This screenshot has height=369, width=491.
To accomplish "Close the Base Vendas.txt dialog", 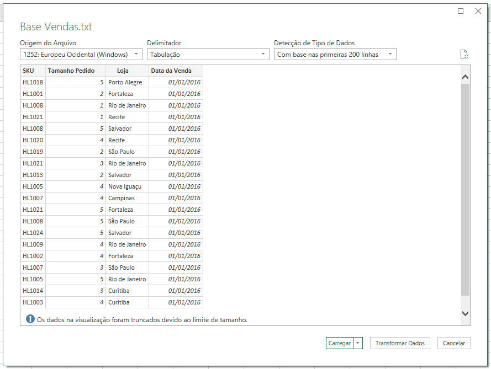I will (478, 11).
